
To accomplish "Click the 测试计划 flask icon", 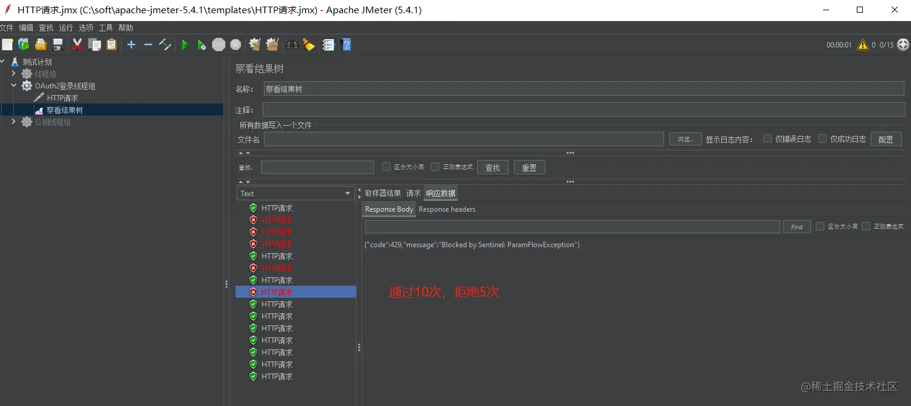I will tap(15, 62).
